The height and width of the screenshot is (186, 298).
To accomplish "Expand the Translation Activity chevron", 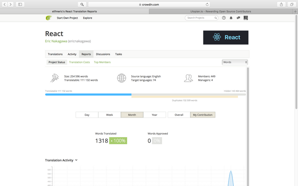I will point(76,160).
